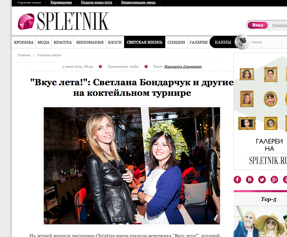287x237 pixels.
Task: Click the Facebook share icon
Action: (237, 180)
